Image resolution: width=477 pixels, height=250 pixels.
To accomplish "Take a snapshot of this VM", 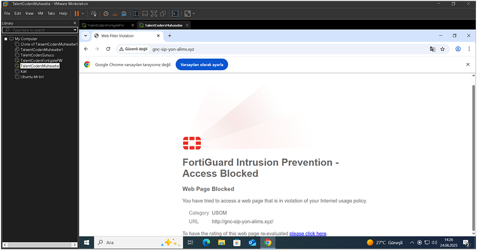I will coord(106,13).
